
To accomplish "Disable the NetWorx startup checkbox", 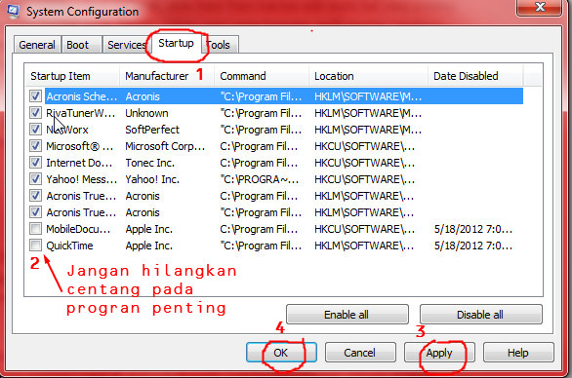I will pos(35,130).
